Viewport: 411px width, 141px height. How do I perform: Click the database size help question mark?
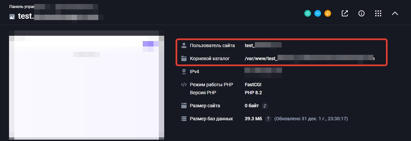[x=268, y=119]
